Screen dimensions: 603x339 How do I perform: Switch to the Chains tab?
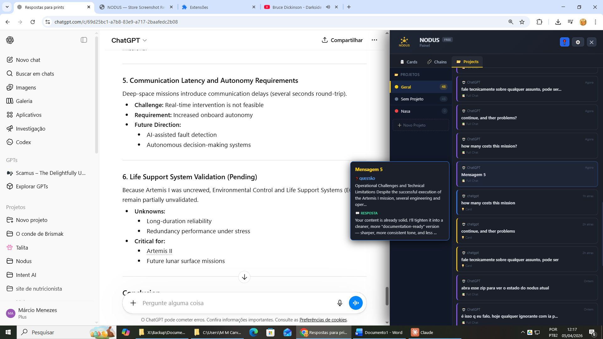(x=437, y=62)
